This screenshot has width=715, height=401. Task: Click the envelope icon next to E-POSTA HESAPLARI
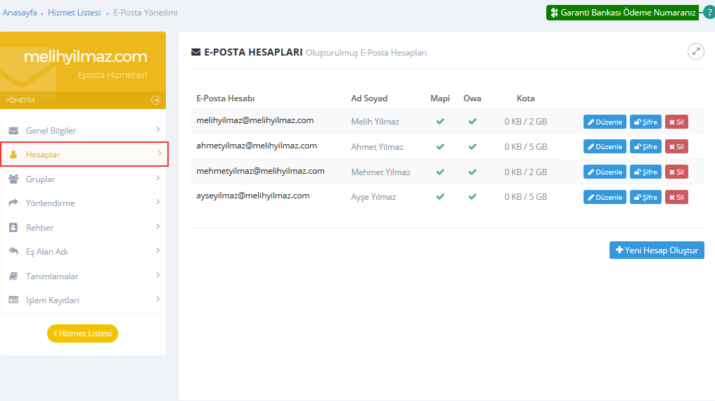tap(196, 52)
